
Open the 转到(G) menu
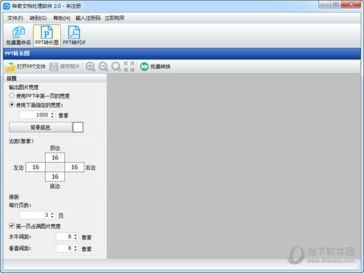(38, 18)
